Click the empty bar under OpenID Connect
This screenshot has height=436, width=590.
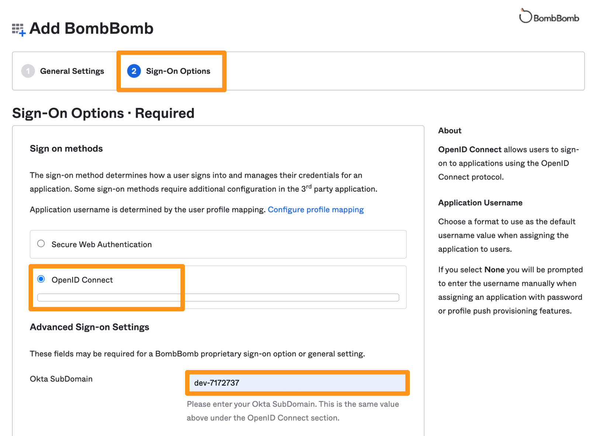pos(218,298)
